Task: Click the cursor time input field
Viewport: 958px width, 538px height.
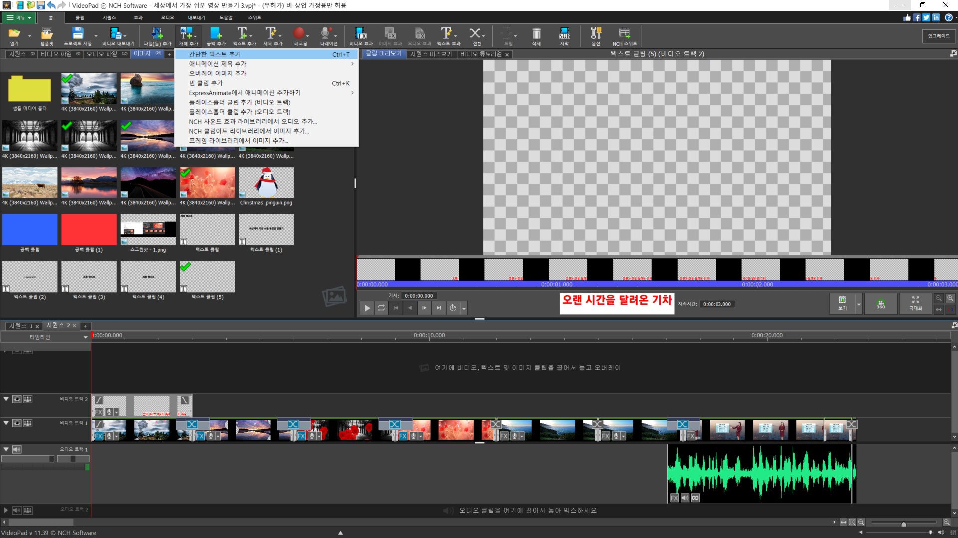Action: [x=419, y=296]
